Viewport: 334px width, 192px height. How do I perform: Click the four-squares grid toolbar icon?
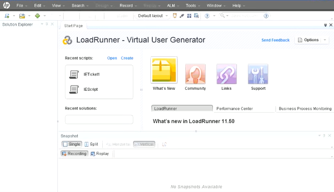(x=189, y=16)
